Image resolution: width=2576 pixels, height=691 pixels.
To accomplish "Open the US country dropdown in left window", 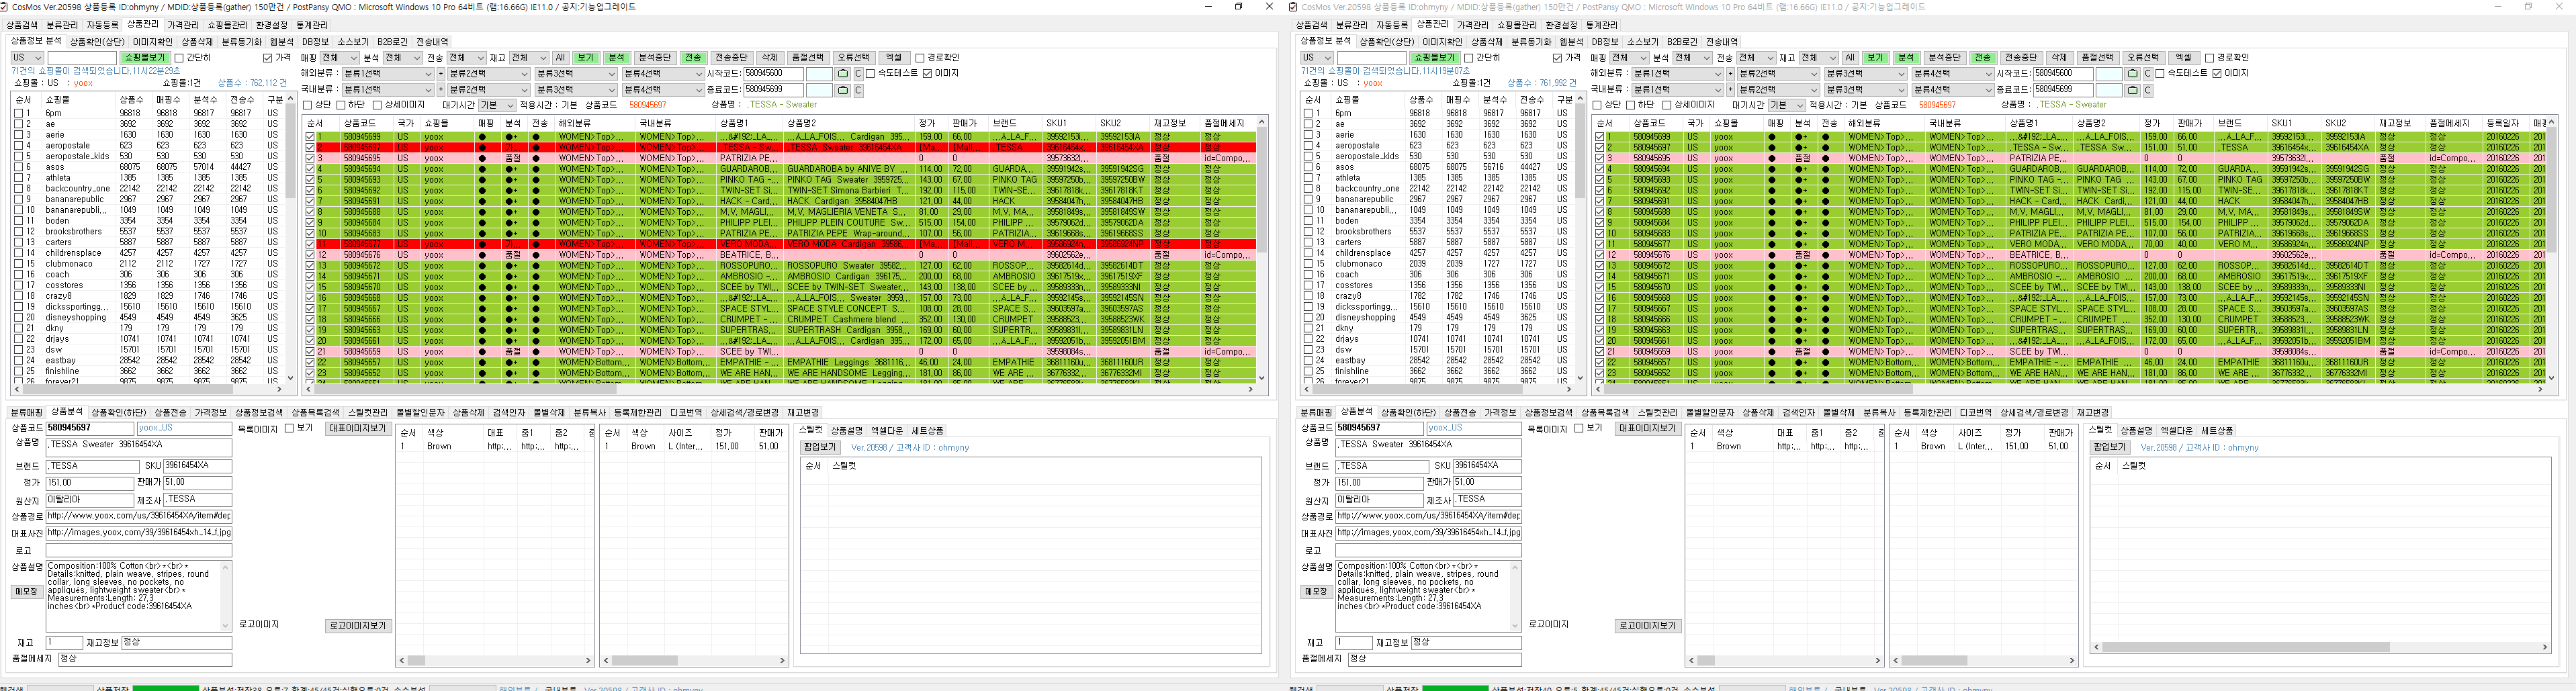I will (x=26, y=58).
